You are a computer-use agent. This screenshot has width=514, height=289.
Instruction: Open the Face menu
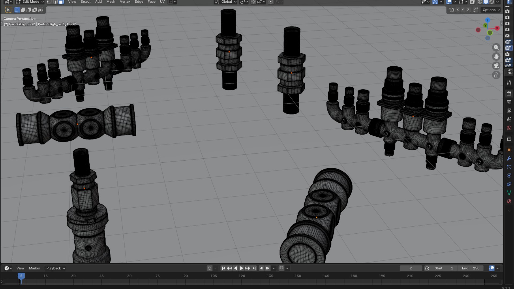pos(152,2)
